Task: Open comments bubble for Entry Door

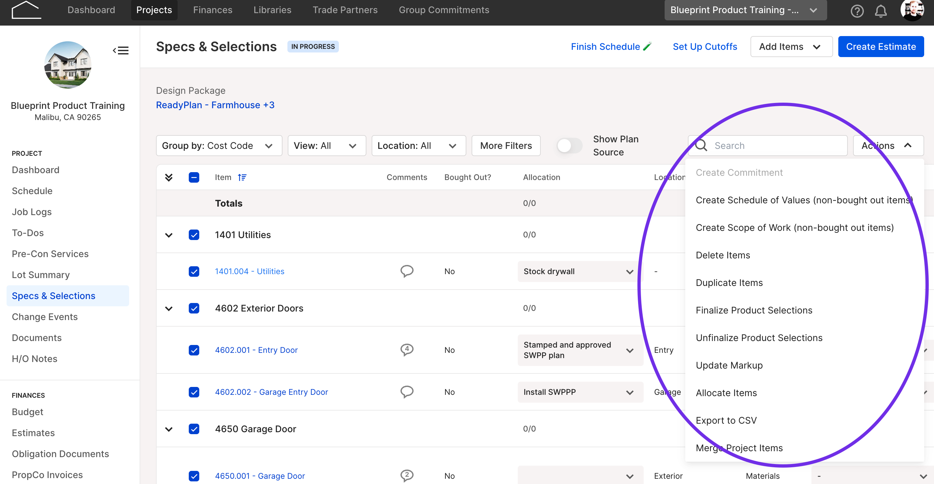Action: coord(407,350)
